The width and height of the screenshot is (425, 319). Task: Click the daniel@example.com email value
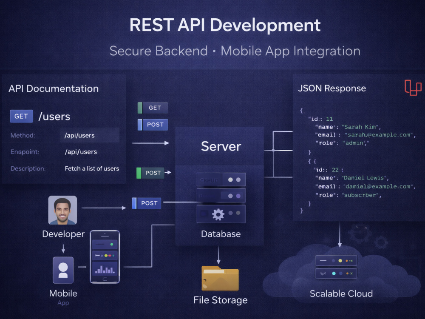click(x=378, y=186)
